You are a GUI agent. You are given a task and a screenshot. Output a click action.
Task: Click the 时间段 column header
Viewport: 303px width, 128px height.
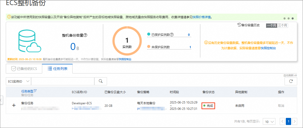pyautogui.click(x=174, y=92)
